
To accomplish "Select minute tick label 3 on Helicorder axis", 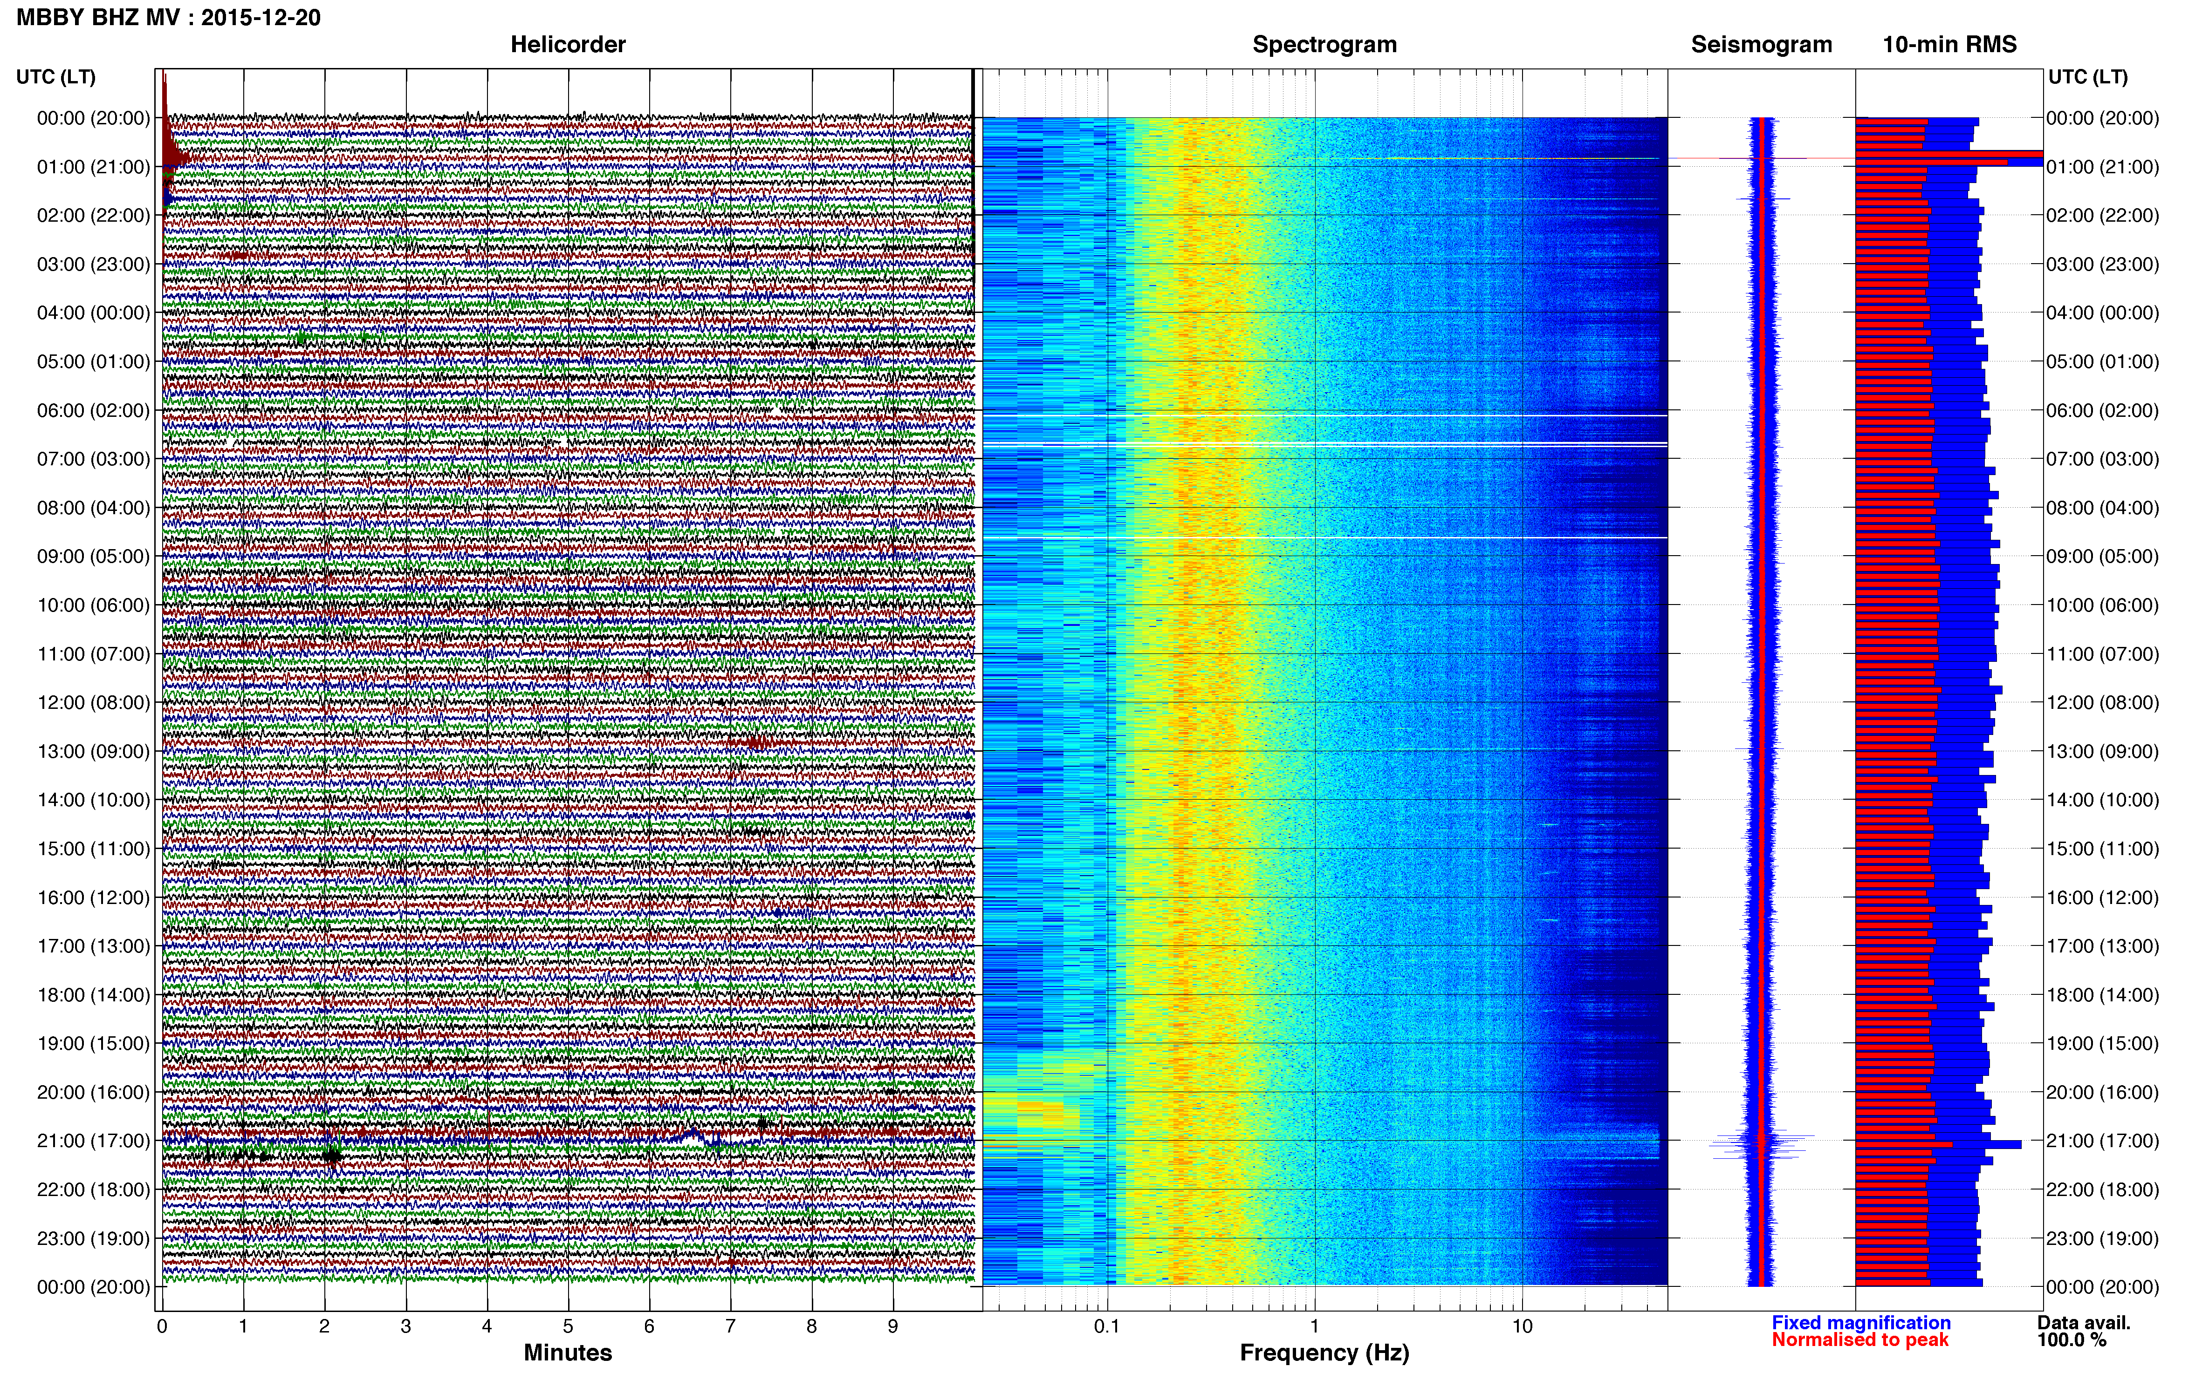I will click(x=405, y=1326).
